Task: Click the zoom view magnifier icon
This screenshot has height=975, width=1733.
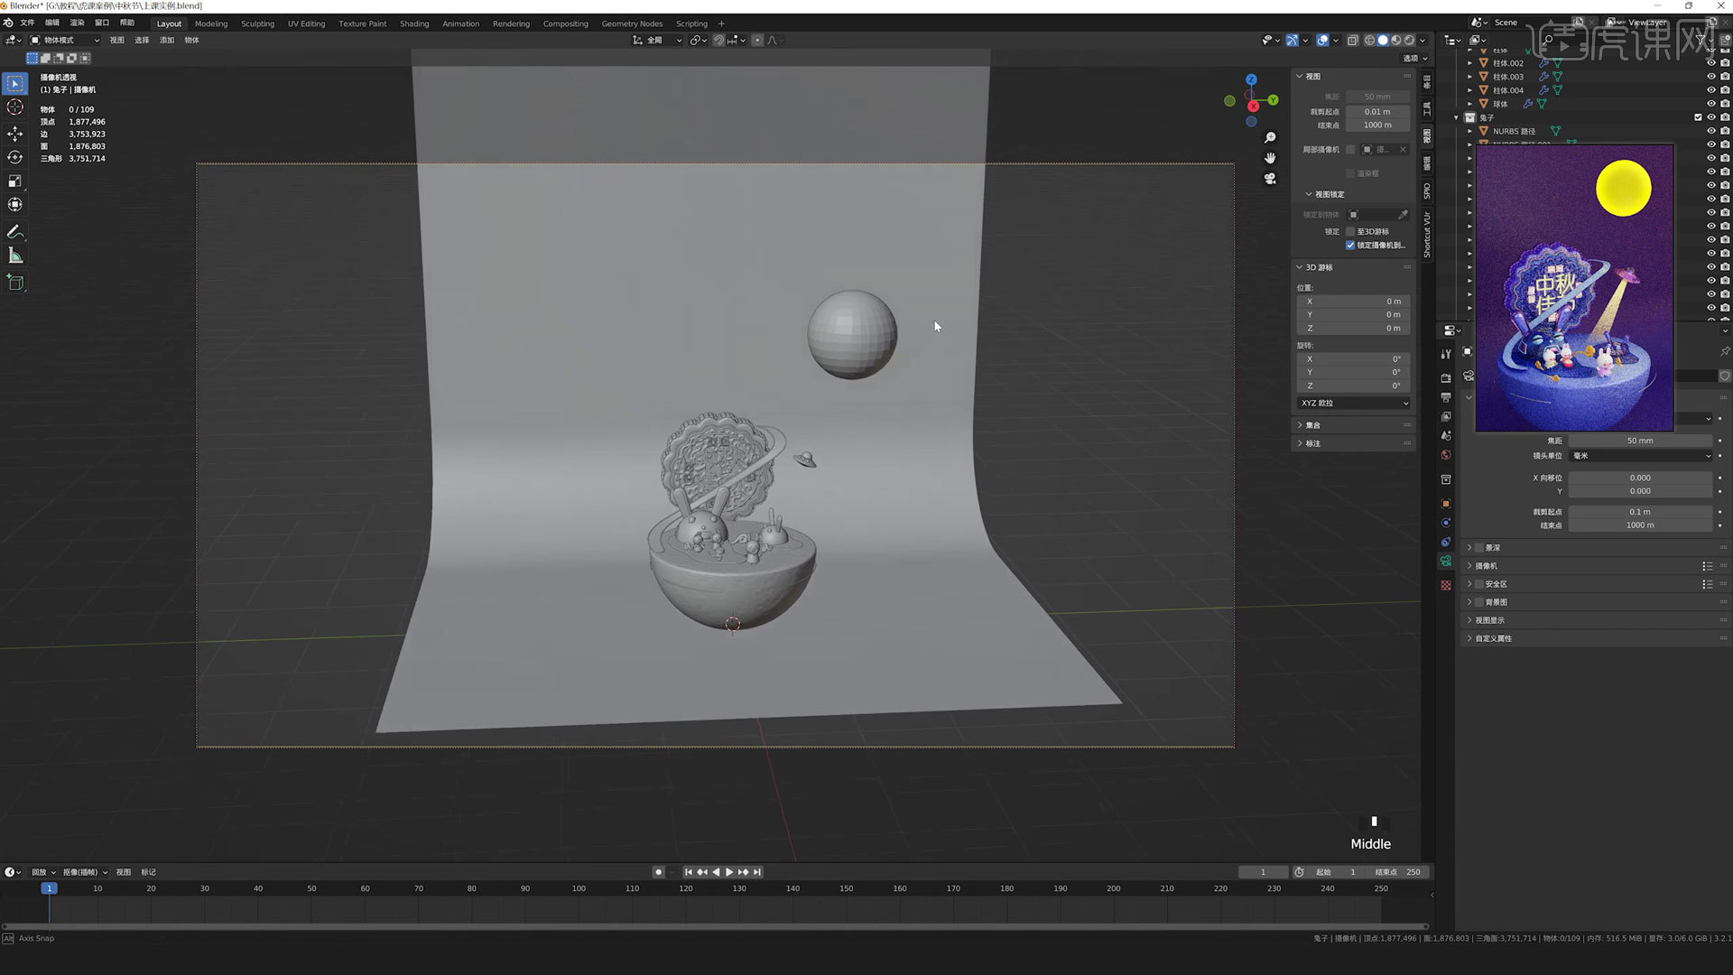Action: click(1270, 137)
